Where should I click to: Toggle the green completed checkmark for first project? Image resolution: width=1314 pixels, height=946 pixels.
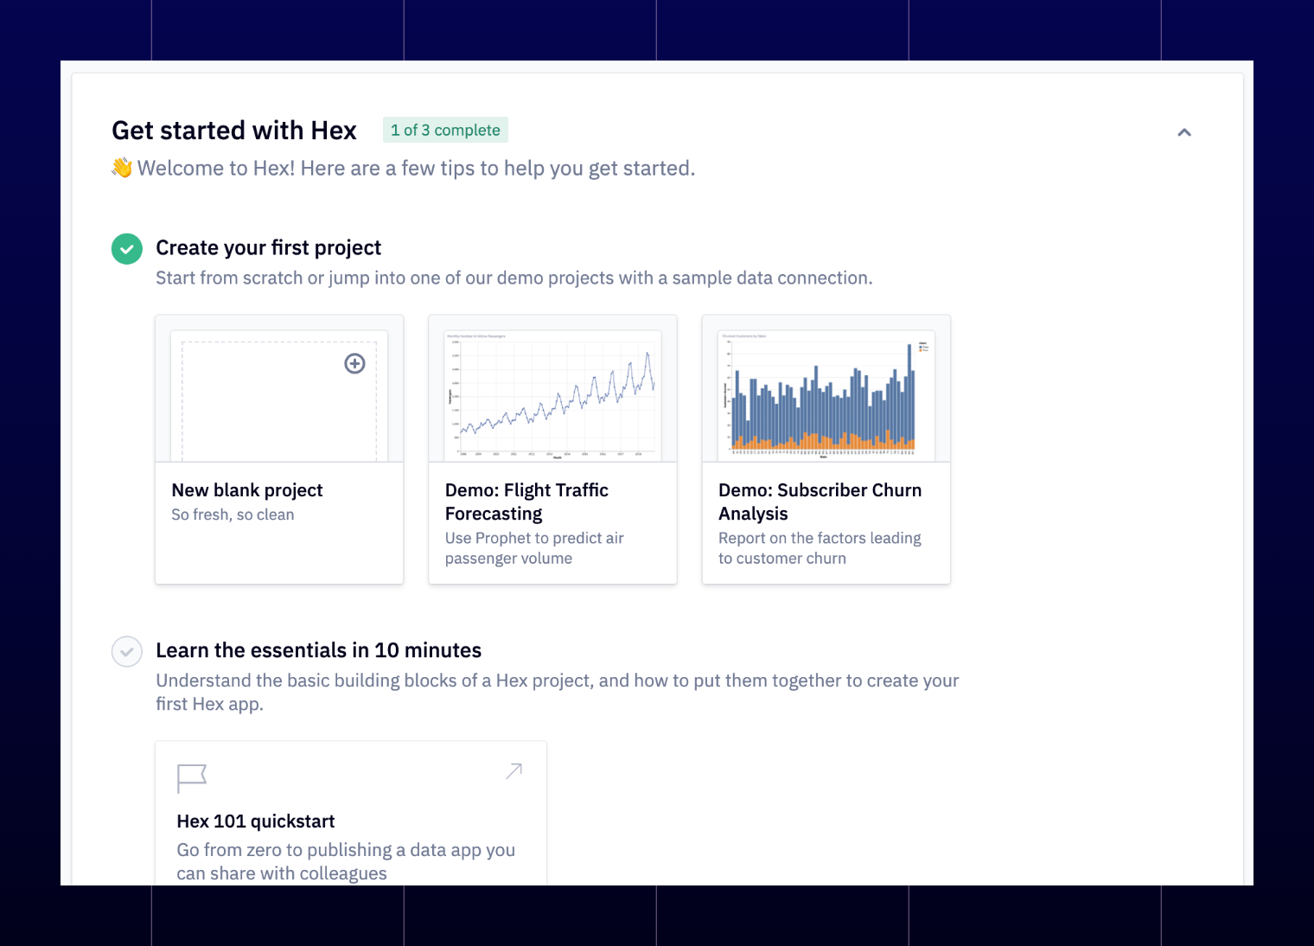(127, 249)
